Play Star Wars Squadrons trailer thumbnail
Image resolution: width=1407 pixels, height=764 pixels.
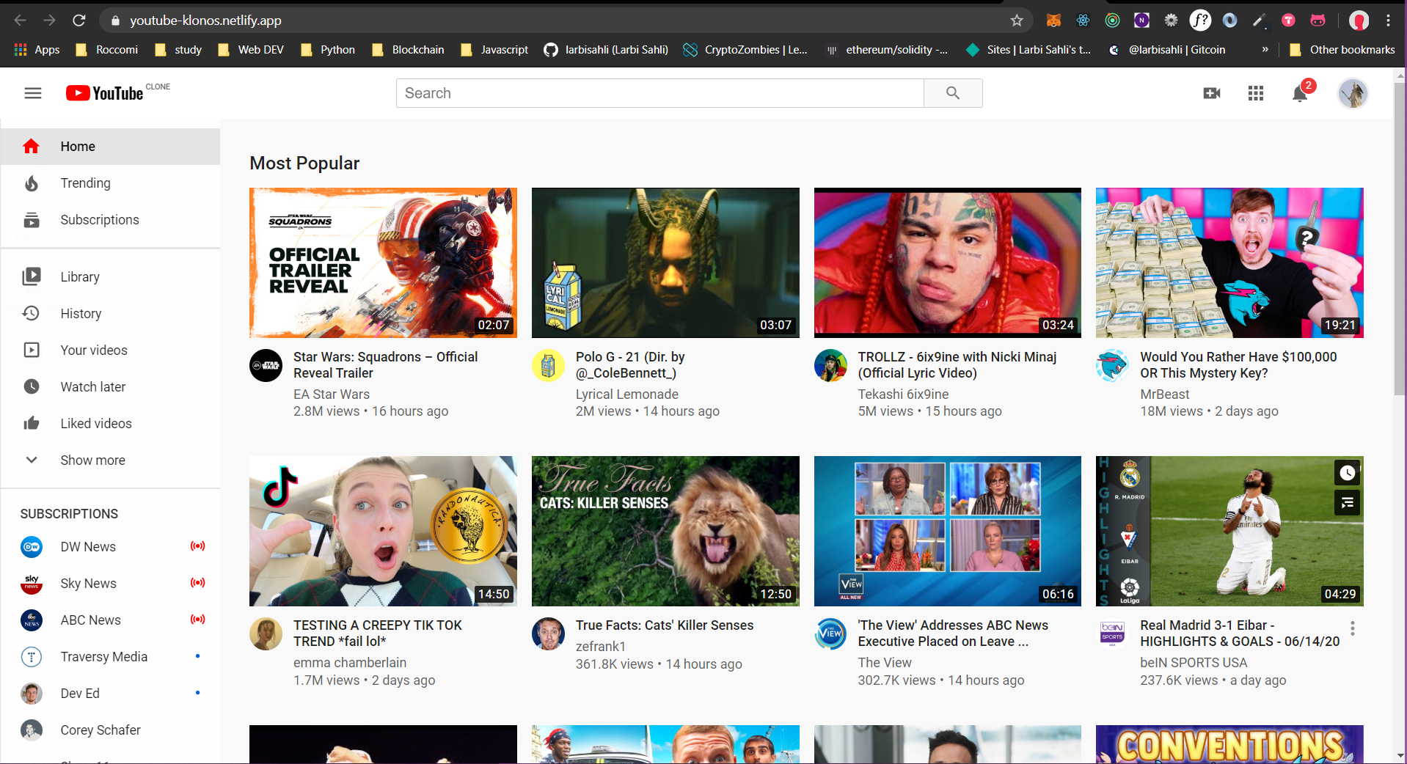tap(383, 262)
